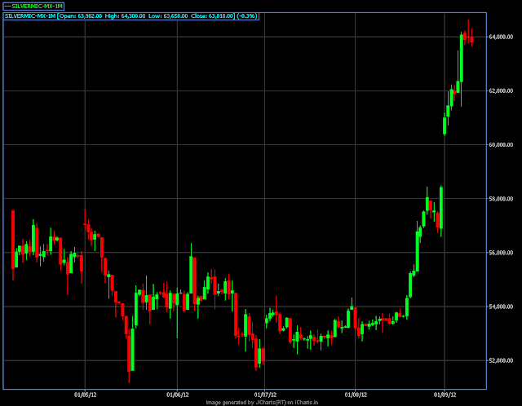Select the Low: 63,658.00 value

pyautogui.click(x=168, y=16)
